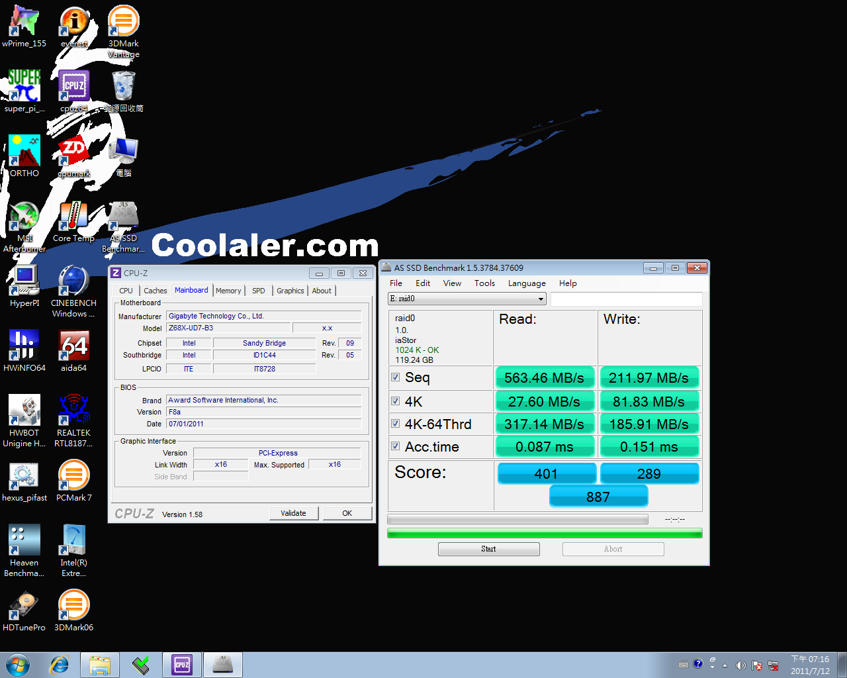The width and height of the screenshot is (847, 678).
Task: Click the Model field Z68X-UD7-B3
Action: point(228,328)
